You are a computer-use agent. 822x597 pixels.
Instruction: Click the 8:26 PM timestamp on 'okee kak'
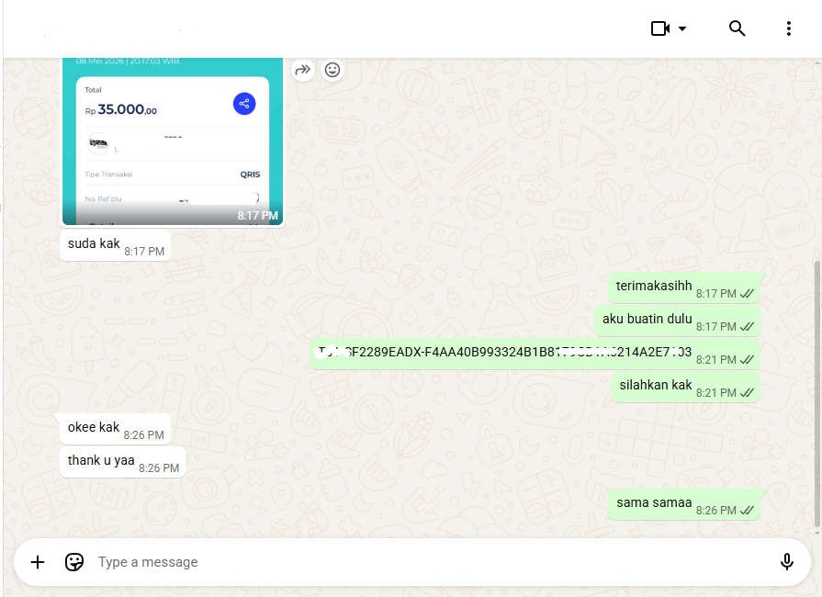coord(143,435)
